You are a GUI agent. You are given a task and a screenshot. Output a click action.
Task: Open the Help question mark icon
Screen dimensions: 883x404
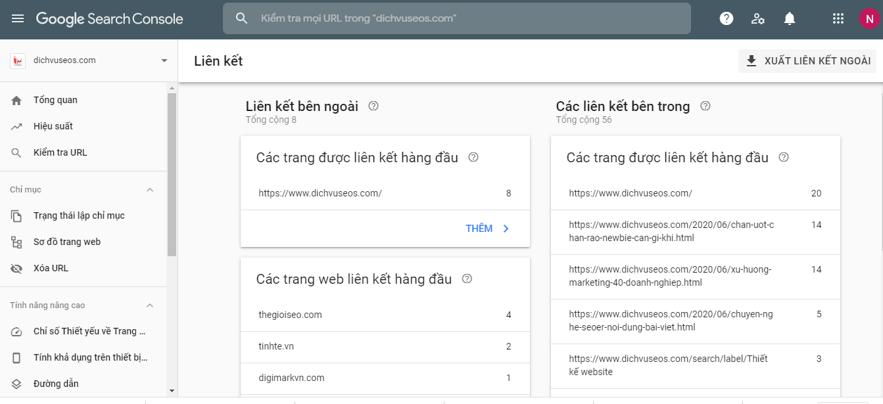pyautogui.click(x=727, y=18)
